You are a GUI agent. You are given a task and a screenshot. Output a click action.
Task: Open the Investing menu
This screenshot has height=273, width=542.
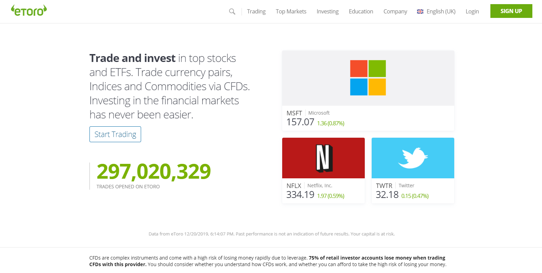click(x=327, y=11)
